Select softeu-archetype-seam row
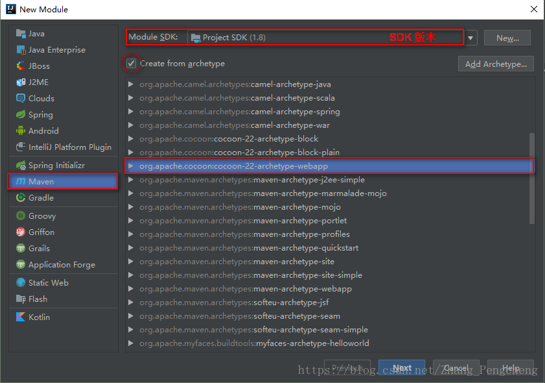The width and height of the screenshot is (545, 383). click(330, 315)
